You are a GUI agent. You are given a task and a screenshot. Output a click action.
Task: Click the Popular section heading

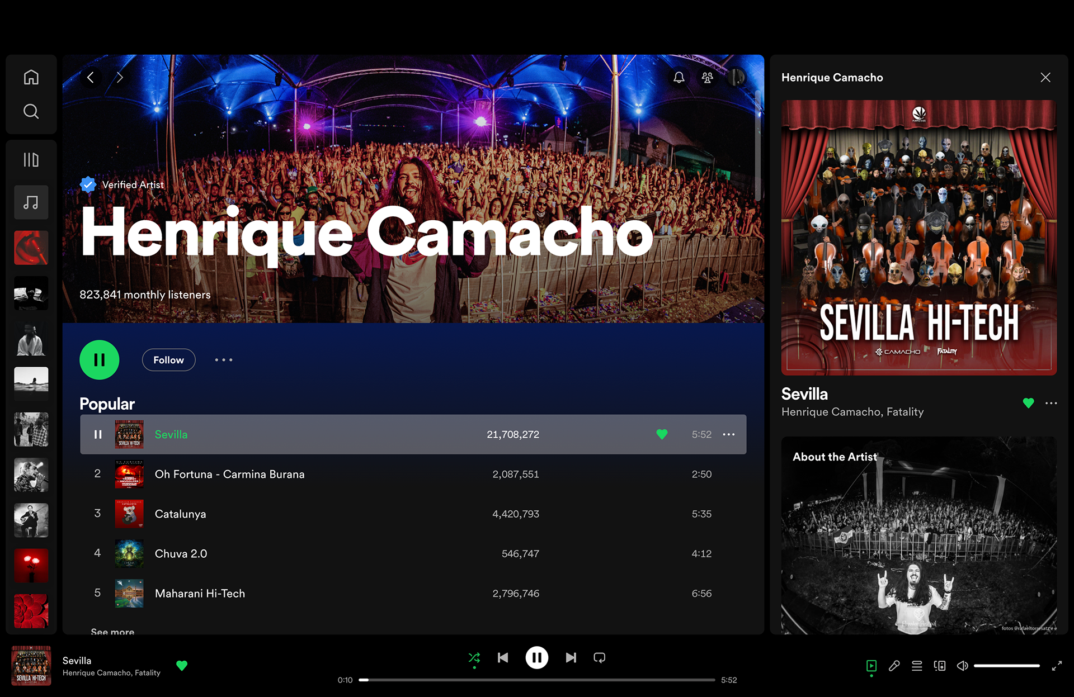coord(107,404)
